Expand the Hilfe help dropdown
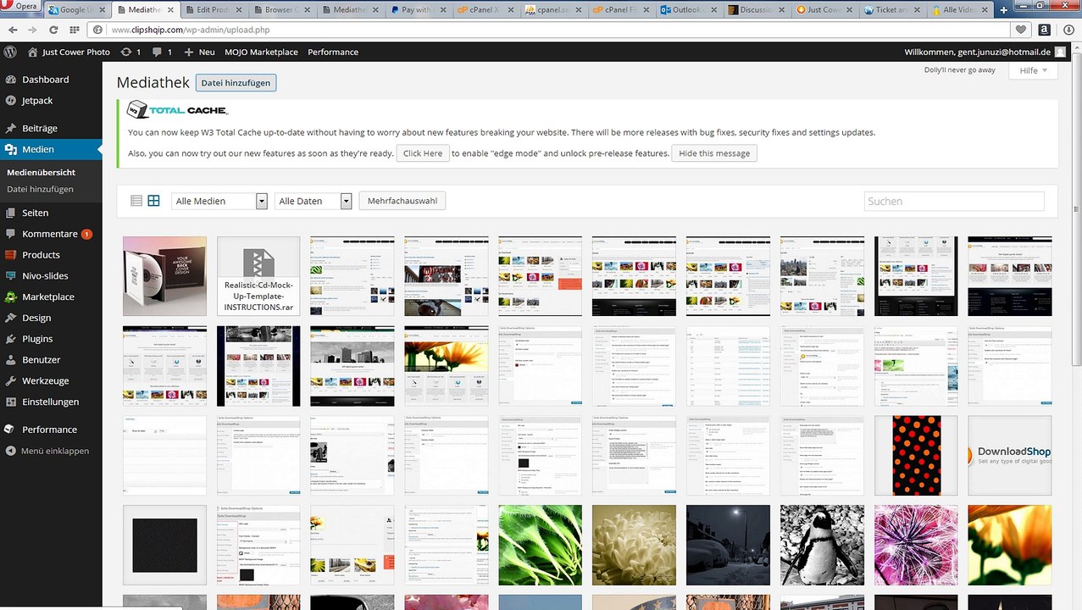Viewport: 1082px width, 610px height. [x=1033, y=70]
